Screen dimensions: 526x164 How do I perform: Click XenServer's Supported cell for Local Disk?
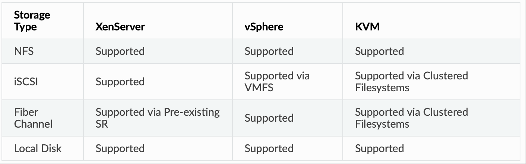pos(120,148)
